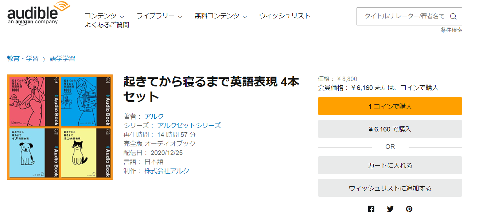Image resolution: width=479 pixels, height=219 pixels.
Task: Click the search magnifier icon
Action: (x=453, y=16)
